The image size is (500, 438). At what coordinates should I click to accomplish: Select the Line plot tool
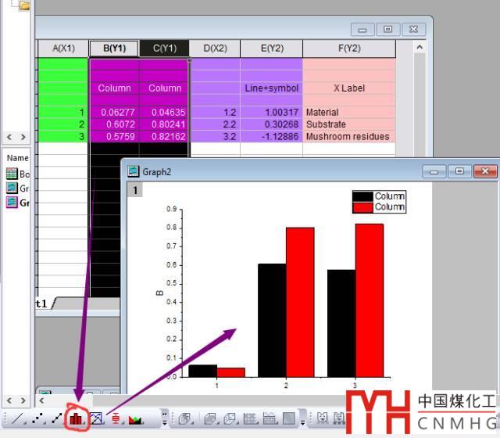click(16, 418)
